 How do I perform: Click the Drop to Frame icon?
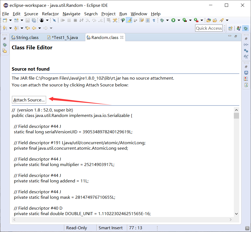tap(109, 20)
